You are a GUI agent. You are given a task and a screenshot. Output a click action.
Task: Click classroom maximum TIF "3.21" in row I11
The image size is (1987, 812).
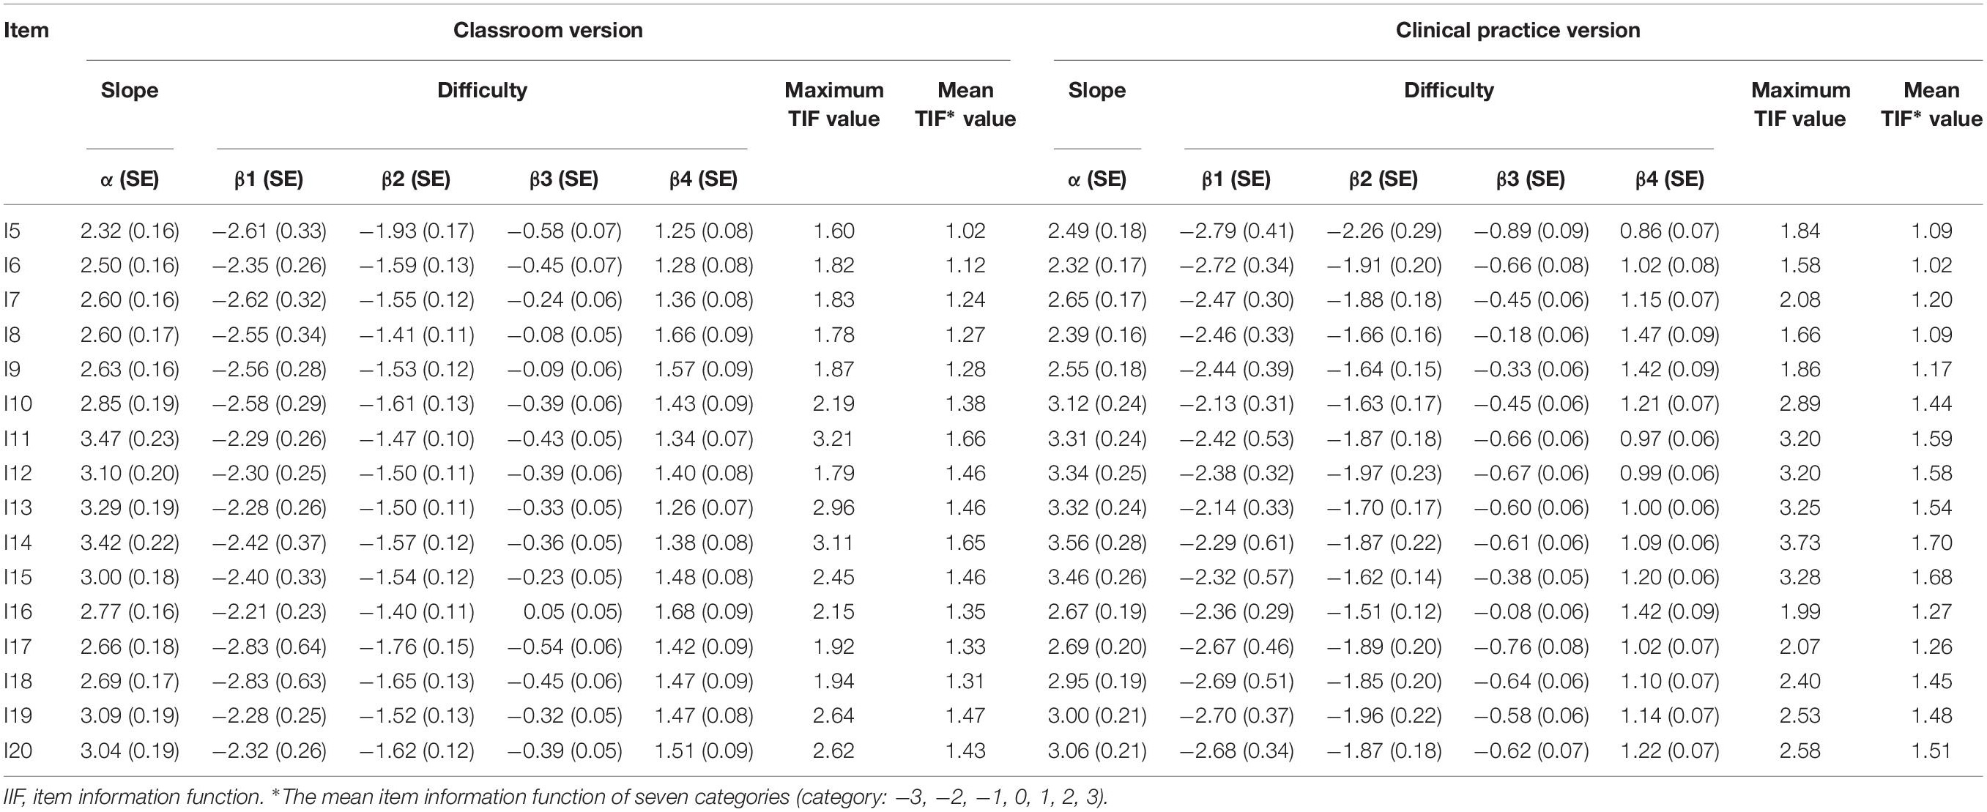pos(833,439)
